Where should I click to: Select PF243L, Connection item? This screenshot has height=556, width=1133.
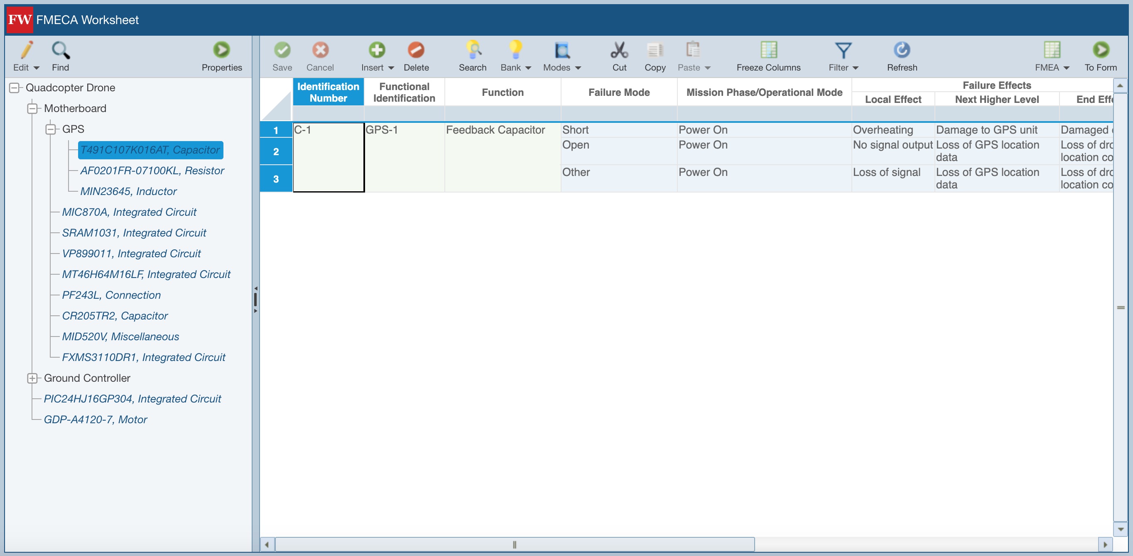click(111, 295)
